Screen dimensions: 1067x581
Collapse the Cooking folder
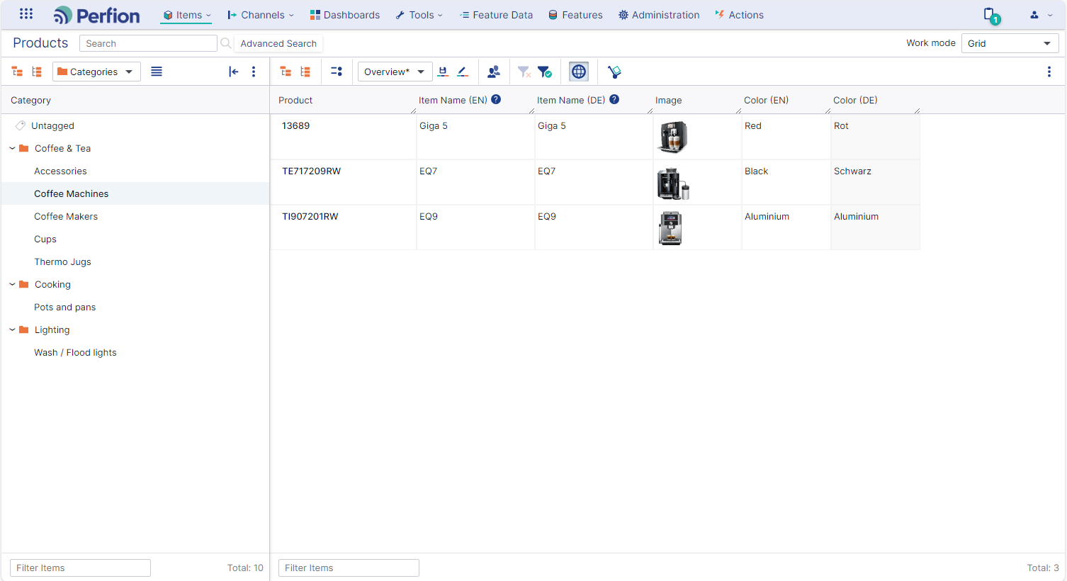coord(12,284)
